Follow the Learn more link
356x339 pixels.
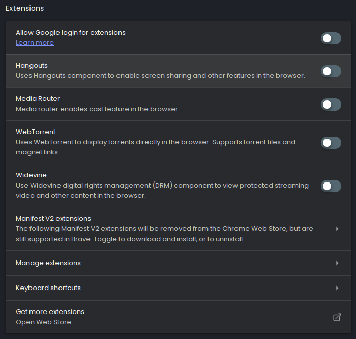(x=35, y=43)
